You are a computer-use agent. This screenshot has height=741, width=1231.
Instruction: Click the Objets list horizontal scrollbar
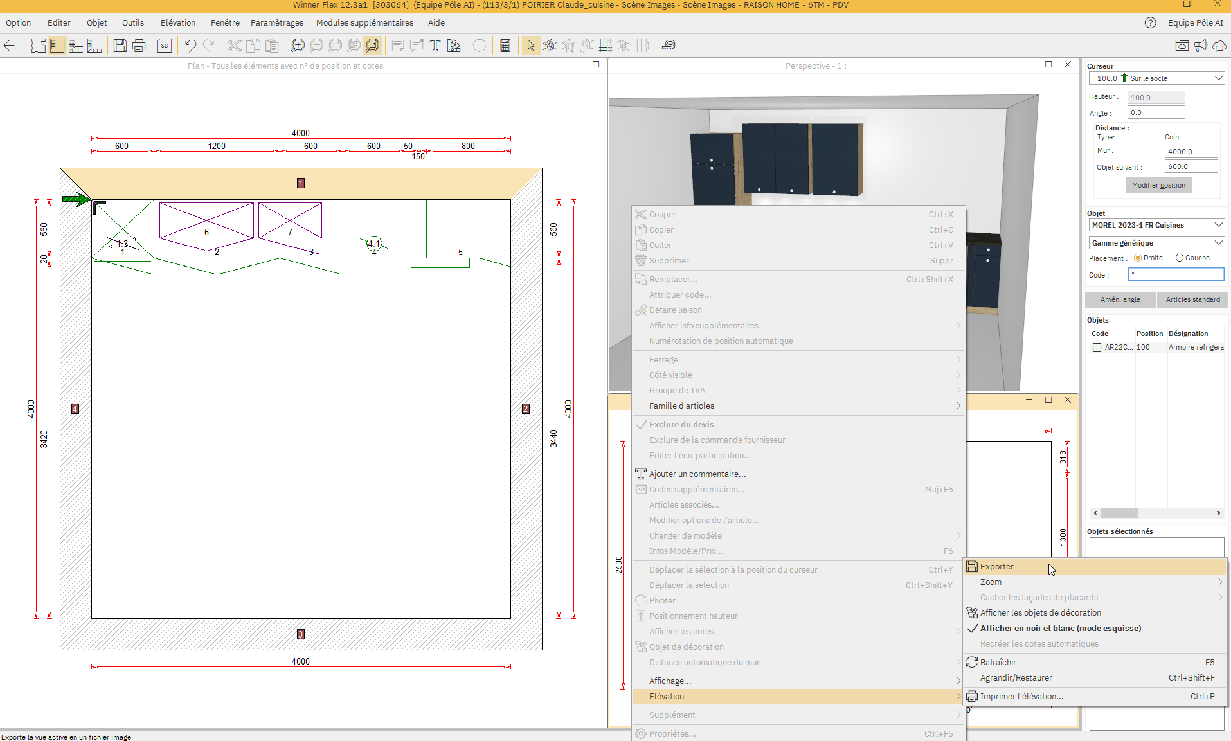coord(1156,513)
